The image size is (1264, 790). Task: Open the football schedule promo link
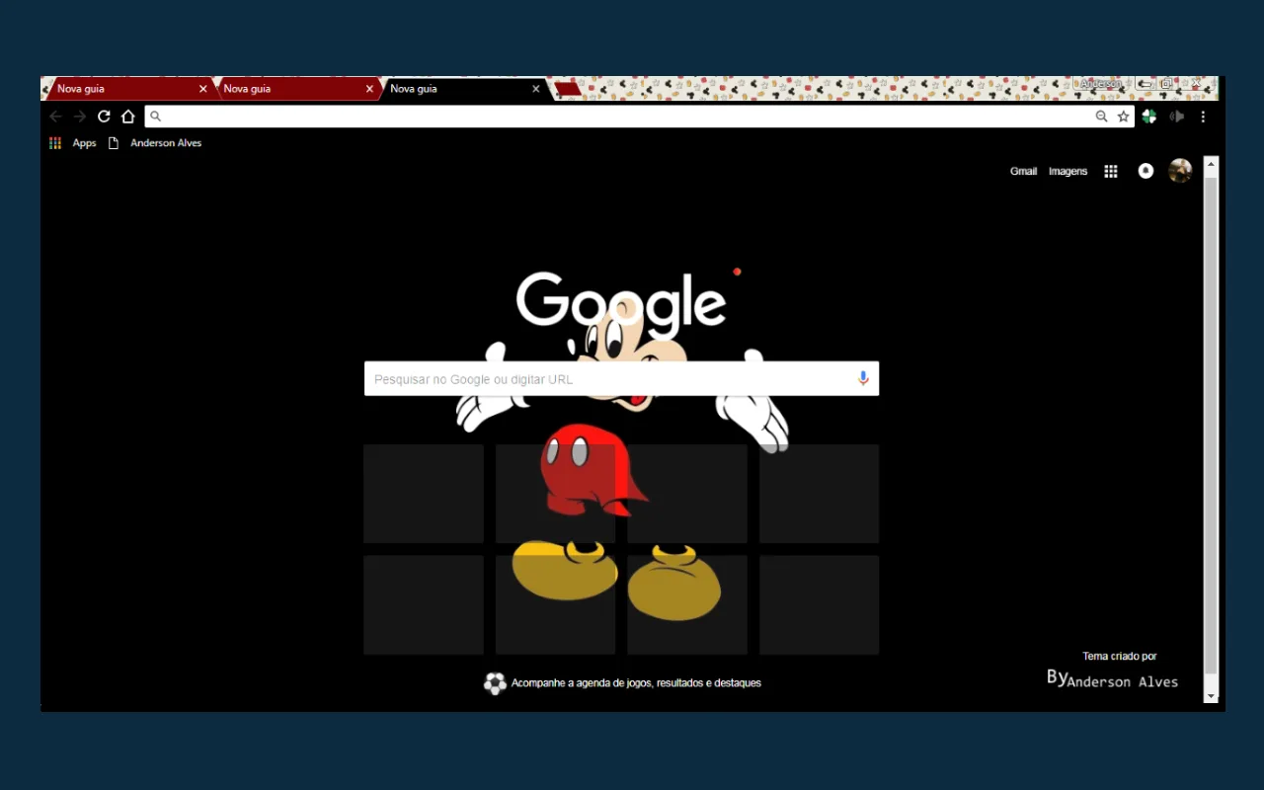point(622,682)
